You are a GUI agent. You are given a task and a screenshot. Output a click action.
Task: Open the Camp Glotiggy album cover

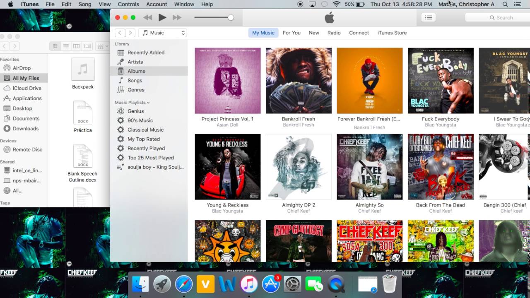coord(299,241)
